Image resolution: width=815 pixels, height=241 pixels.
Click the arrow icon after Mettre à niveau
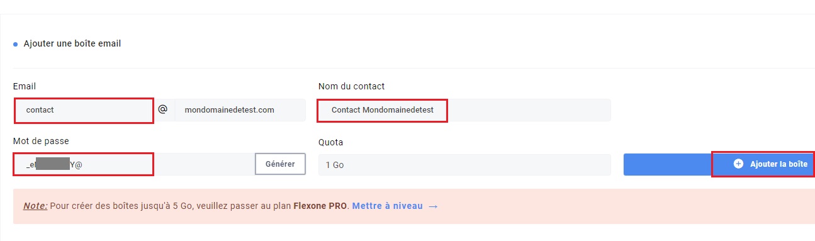[432, 206]
